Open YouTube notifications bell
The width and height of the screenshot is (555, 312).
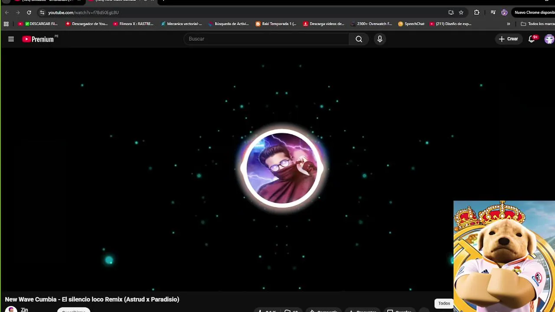click(532, 39)
